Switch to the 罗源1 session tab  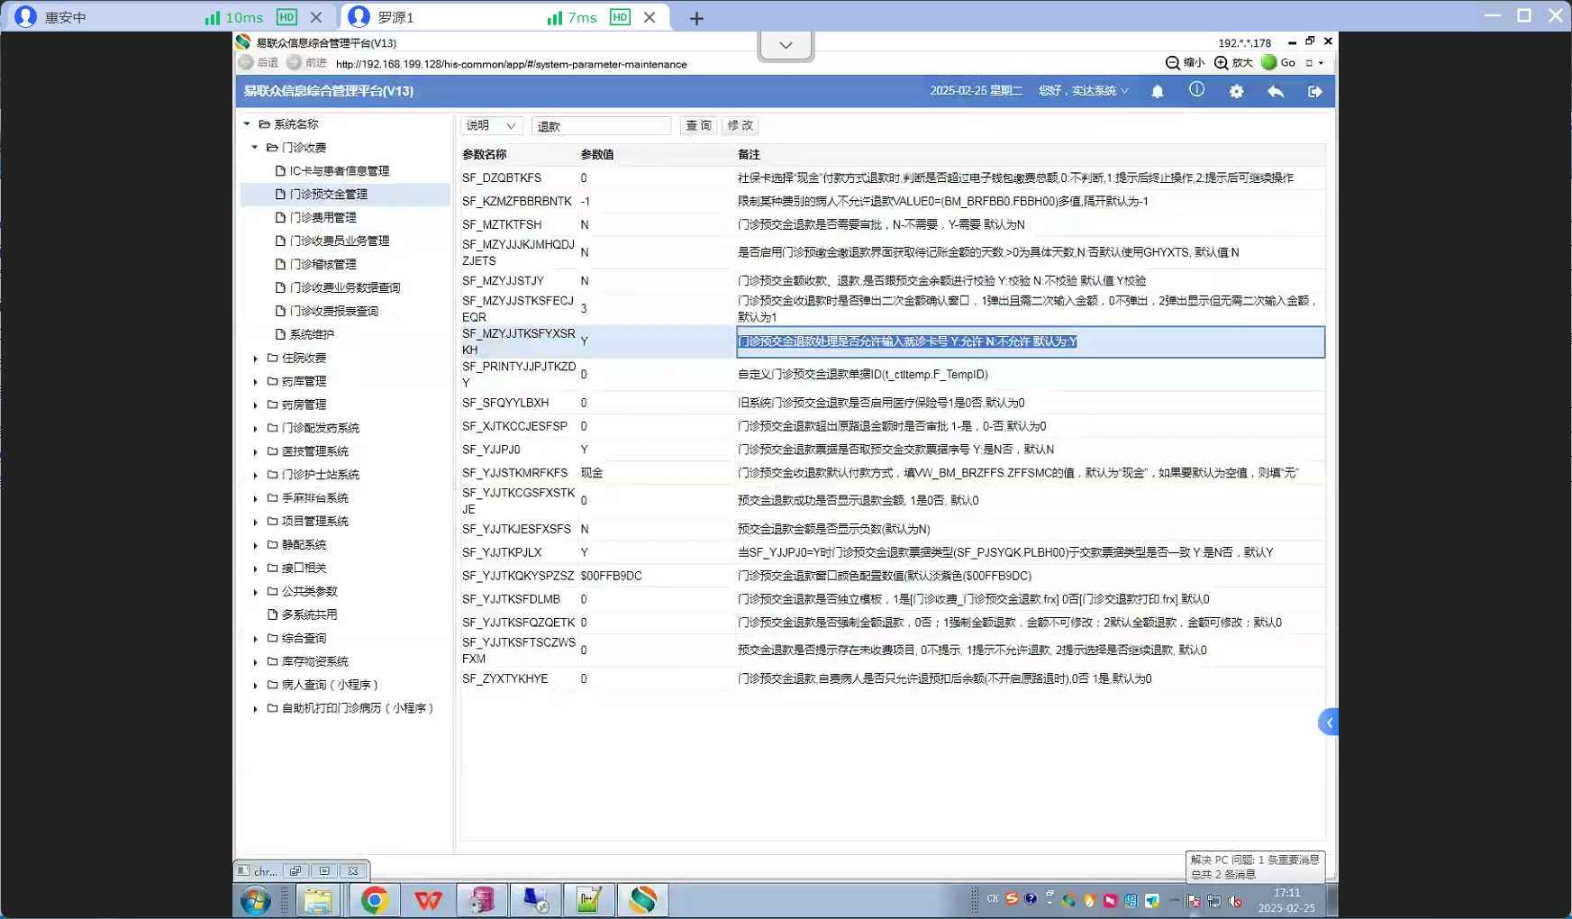[x=504, y=17]
